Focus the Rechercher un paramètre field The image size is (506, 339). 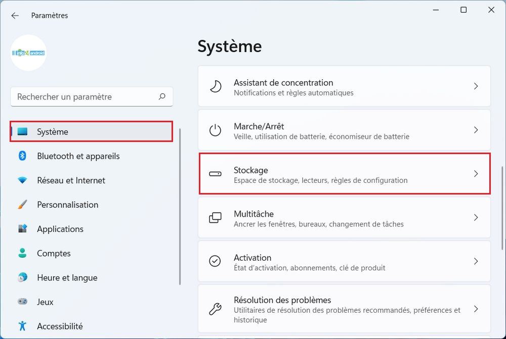coord(83,96)
